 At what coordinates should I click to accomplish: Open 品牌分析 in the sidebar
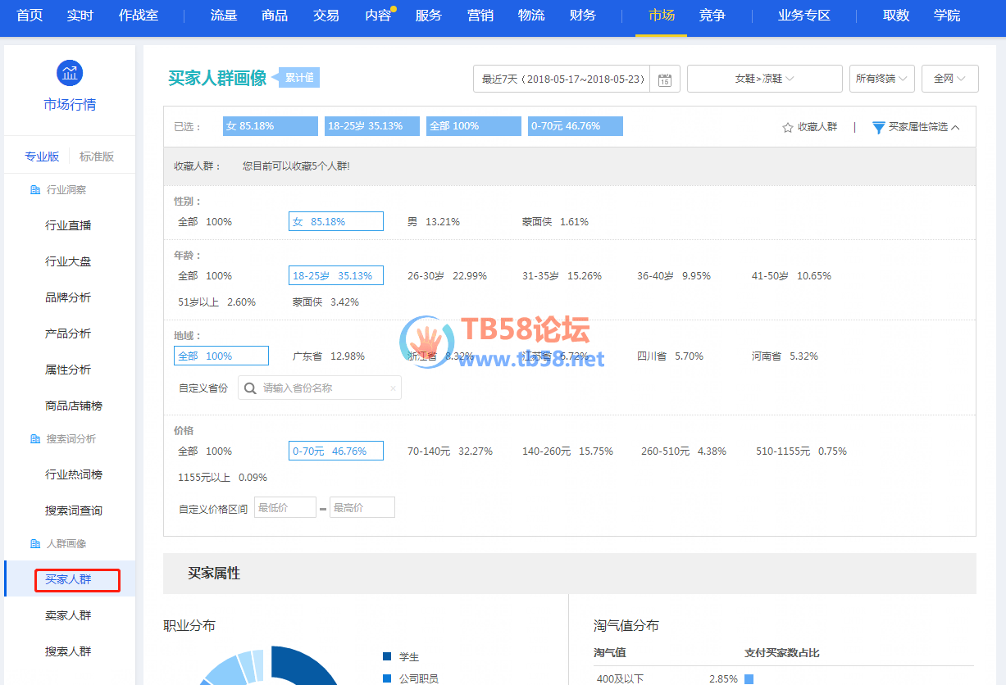coord(68,297)
